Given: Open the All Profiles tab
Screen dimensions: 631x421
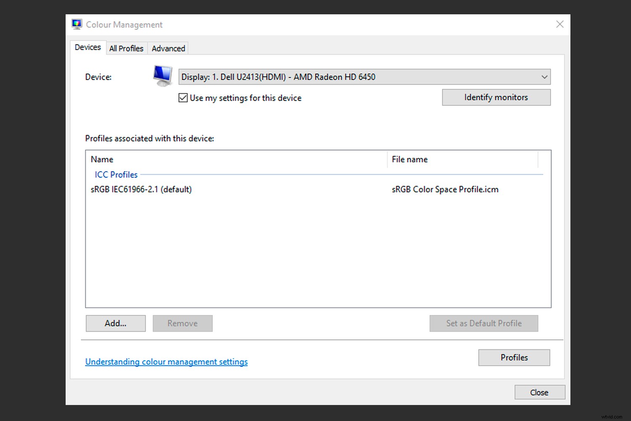Looking at the screenshot, I should (126, 48).
